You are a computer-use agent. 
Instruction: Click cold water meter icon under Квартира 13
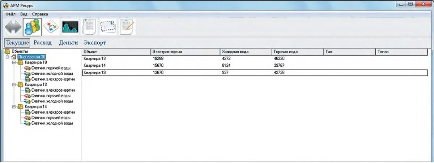pyautogui.click(x=27, y=101)
